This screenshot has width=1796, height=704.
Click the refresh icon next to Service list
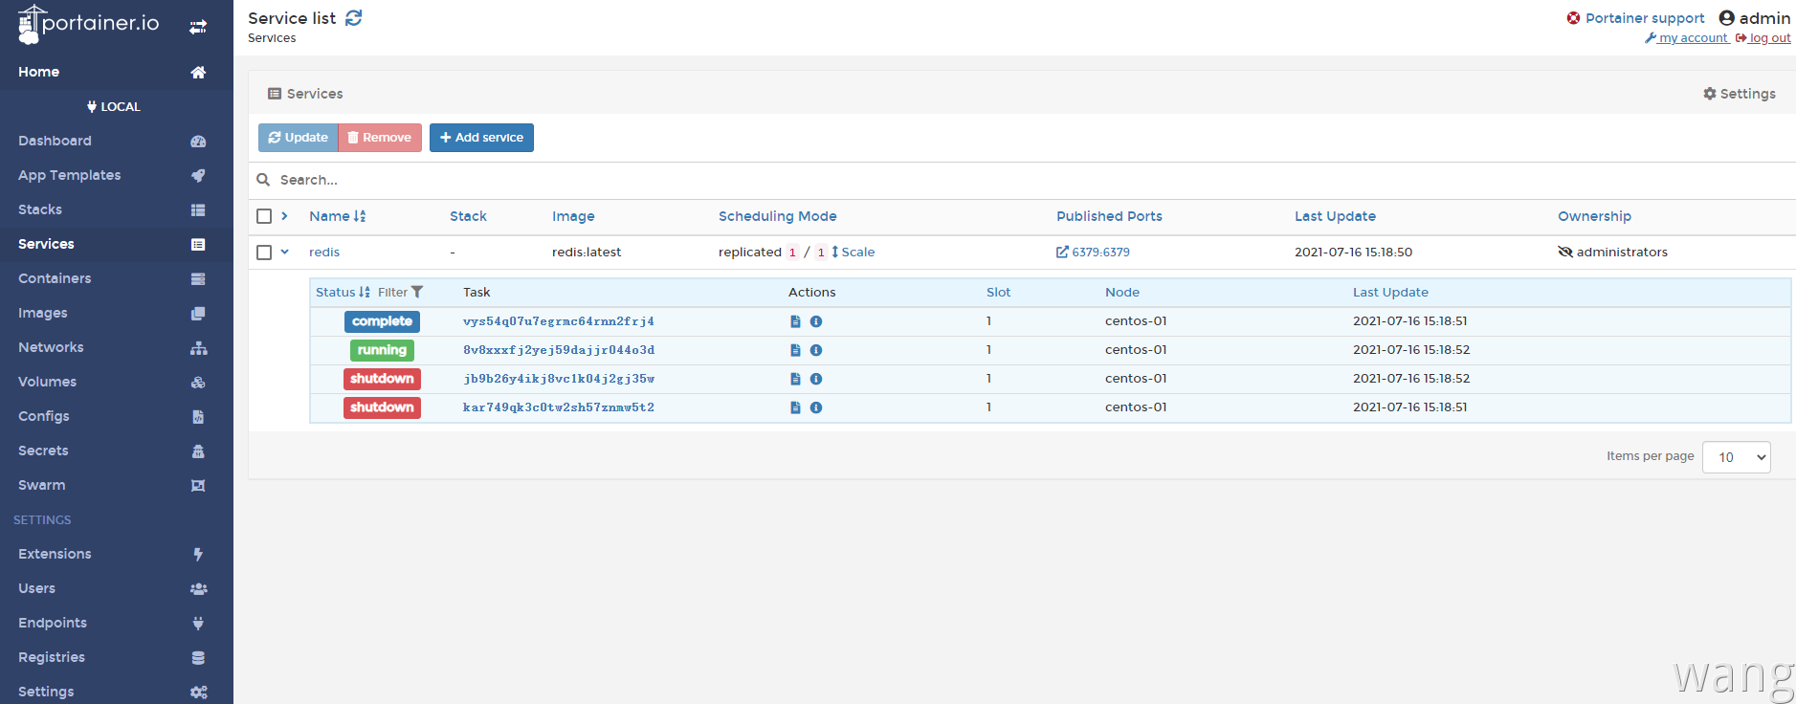tap(354, 18)
